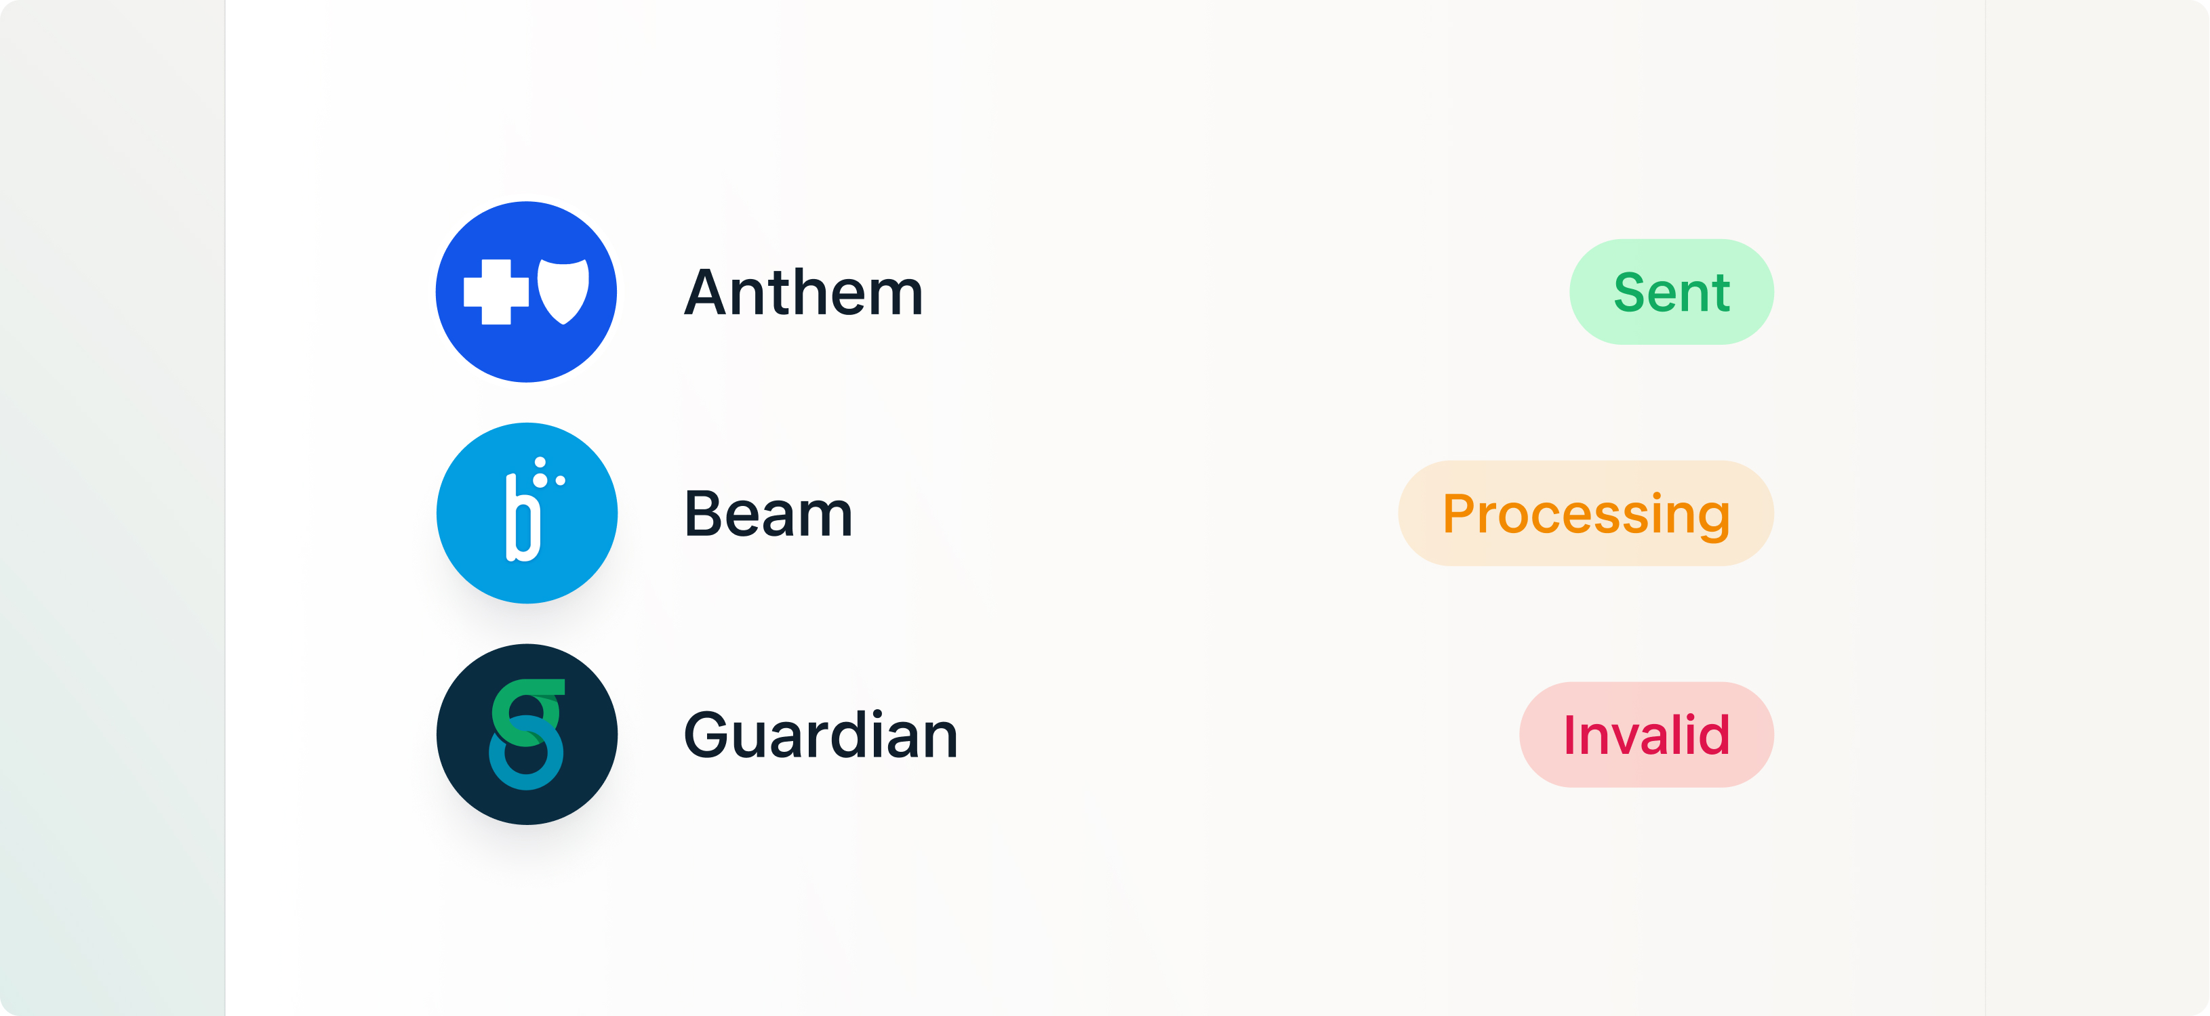Viewport: 2210px width, 1016px height.
Task: Click the blue lower ring of Guardian logo
Action: [x=526, y=753]
